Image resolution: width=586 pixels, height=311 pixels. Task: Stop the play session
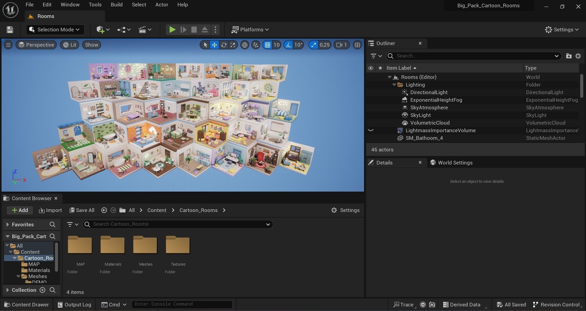194,30
